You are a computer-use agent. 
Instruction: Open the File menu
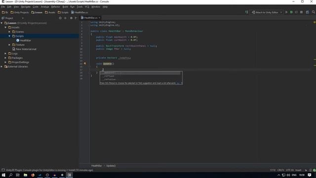(3, 6)
